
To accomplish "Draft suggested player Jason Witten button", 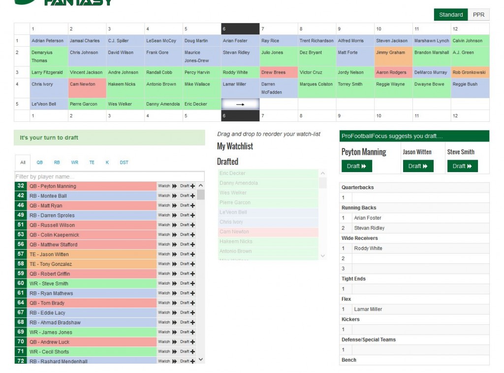I will 418,166.
